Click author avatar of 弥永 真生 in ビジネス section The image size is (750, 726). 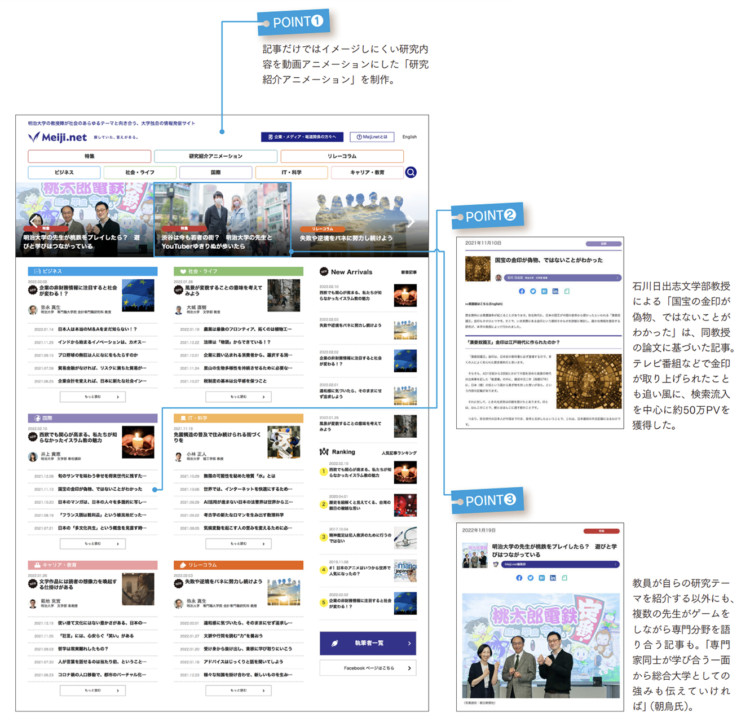click(x=33, y=310)
